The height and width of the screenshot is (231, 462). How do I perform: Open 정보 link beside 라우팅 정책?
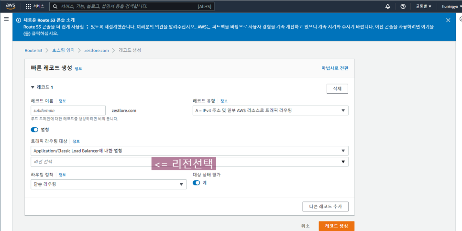coord(62,175)
